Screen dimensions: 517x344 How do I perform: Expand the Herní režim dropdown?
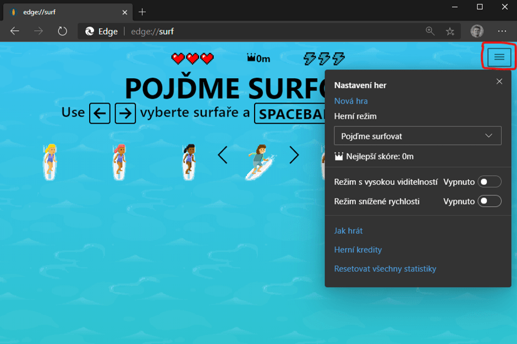click(417, 136)
